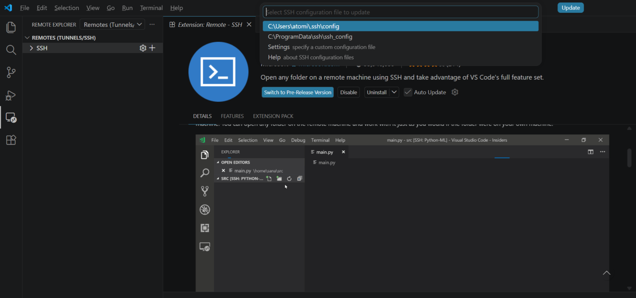Screen dimensions: 636x298
Task: Open Remote Explorer's more actions ellipsis
Action: tap(152, 24)
